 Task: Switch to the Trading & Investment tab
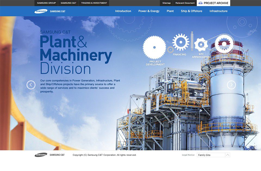point(94,3)
